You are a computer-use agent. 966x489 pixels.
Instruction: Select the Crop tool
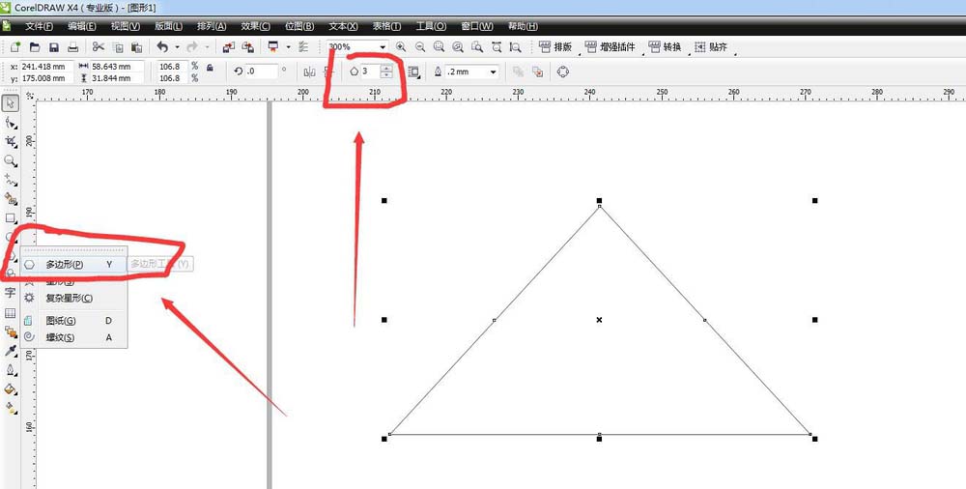[x=11, y=142]
